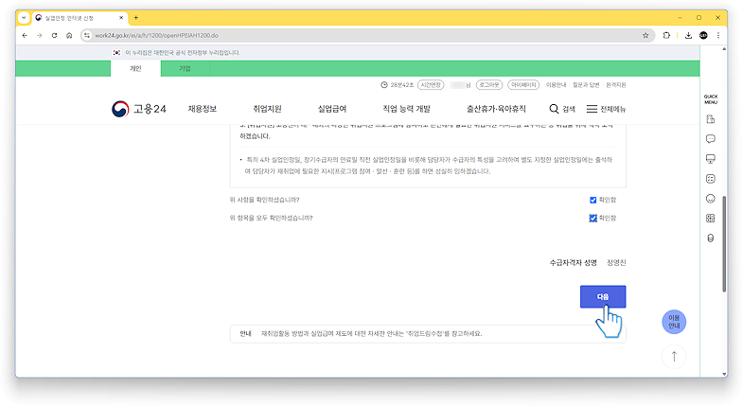
Task: Open the browser profile avatar
Action: [703, 36]
